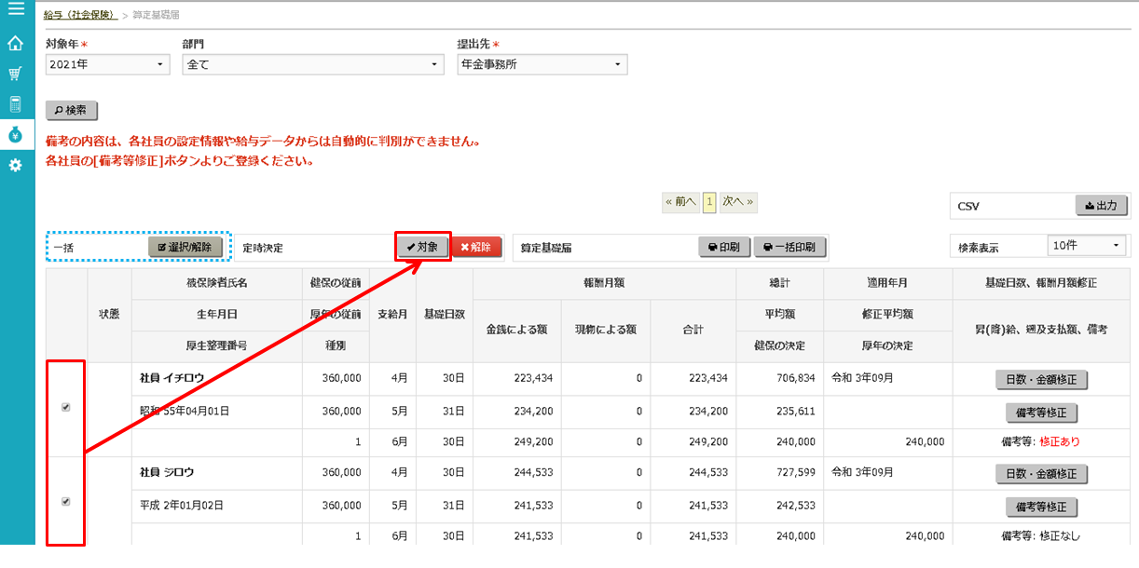Click 備考等修正 for 社員 イチロウ
The height and width of the screenshot is (568, 1139).
click(x=1041, y=412)
